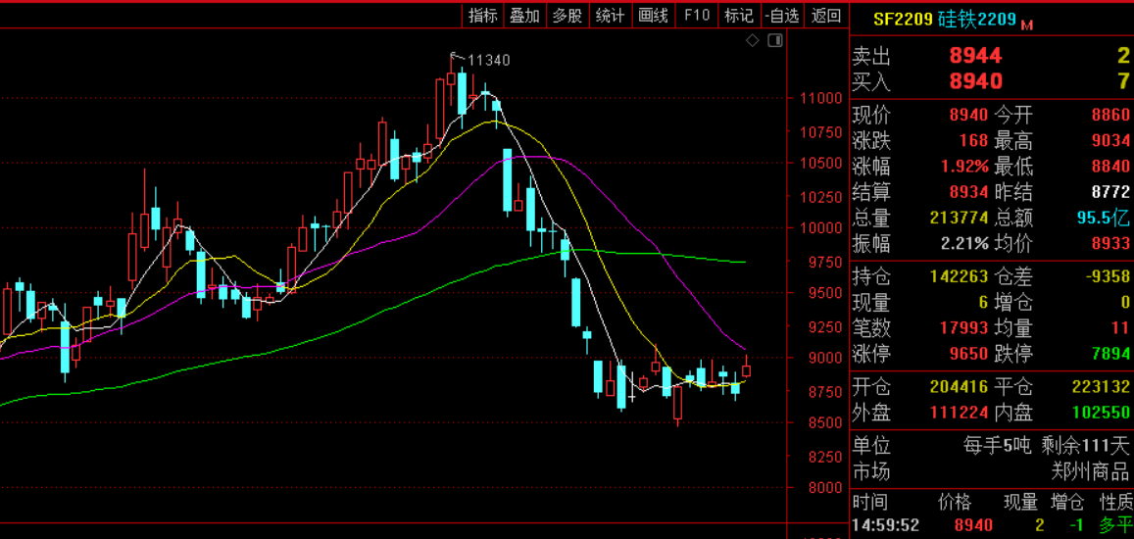Image resolution: width=1134 pixels, height=539 pixels.
Task: Click the diamond marker icon above the chart
Action: [x=753, y=40]
